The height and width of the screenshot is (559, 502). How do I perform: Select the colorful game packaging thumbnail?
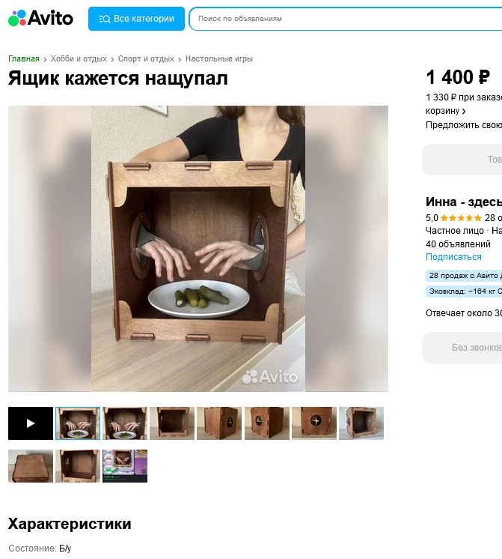tap(125, 466)
